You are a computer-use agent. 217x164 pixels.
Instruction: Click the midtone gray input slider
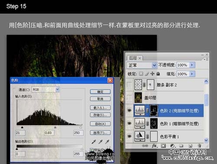[x=55, y=127]
